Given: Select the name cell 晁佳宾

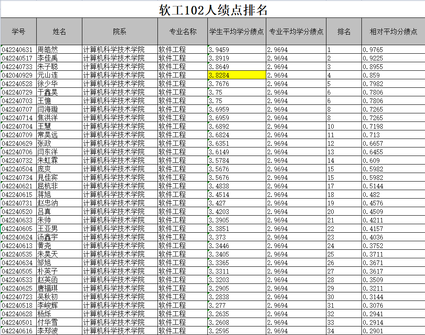Looking at the screenshot, I should click(x=59, y=177).
